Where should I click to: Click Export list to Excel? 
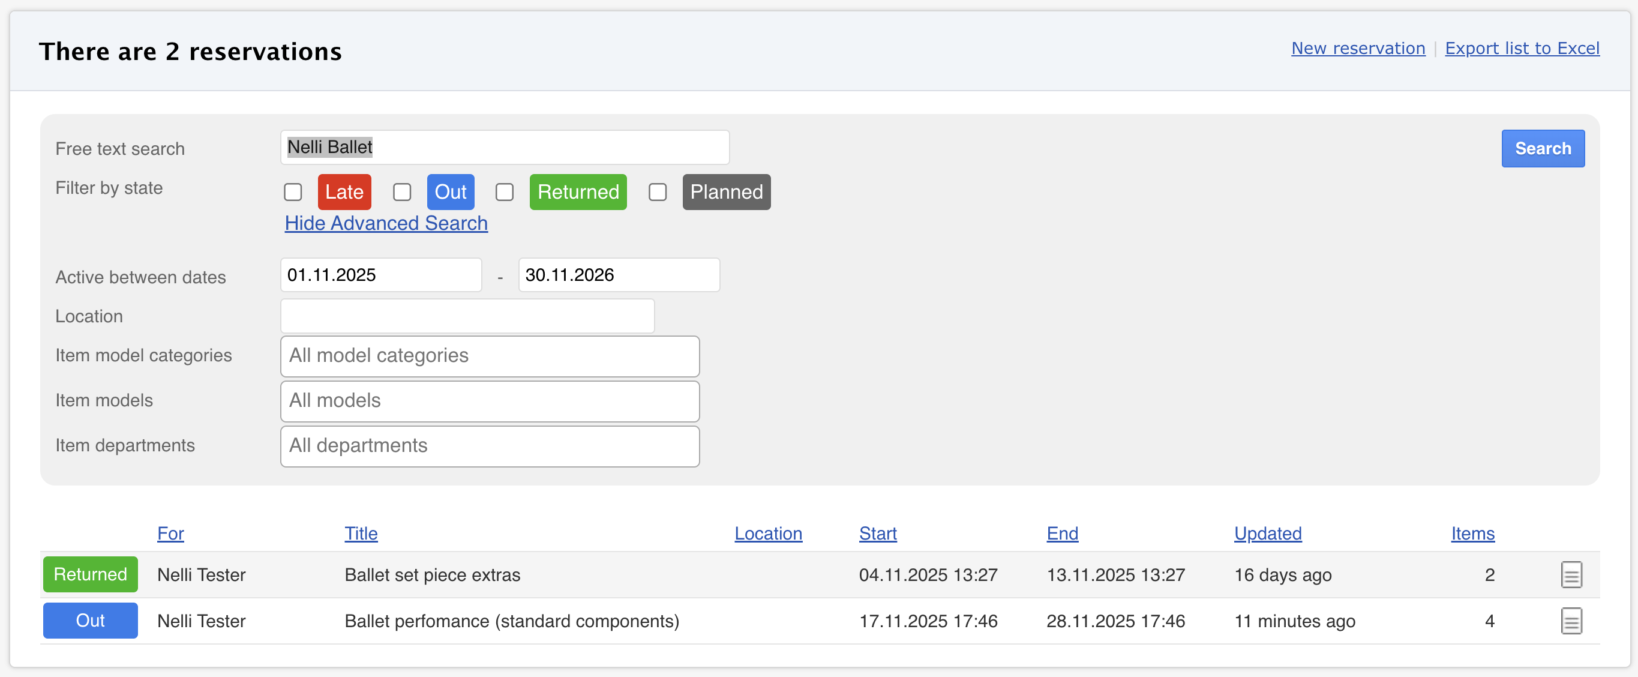click(1522, 49)
